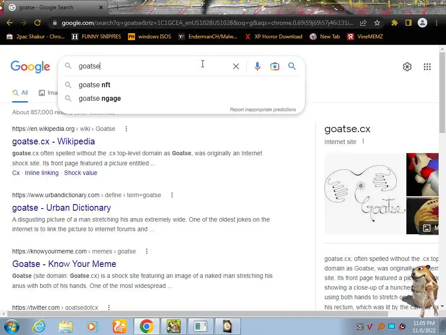Open the windows ISOS bookmark

[x=150, y=37]
